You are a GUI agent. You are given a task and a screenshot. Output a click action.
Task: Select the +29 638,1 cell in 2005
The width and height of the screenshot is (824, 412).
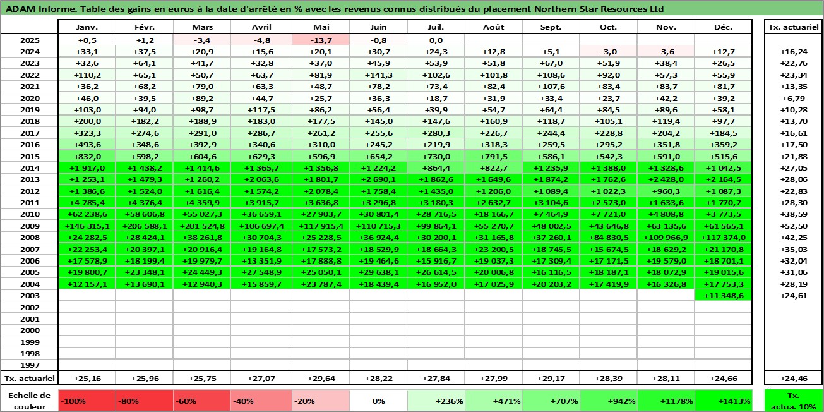click(x=378, y=272)
